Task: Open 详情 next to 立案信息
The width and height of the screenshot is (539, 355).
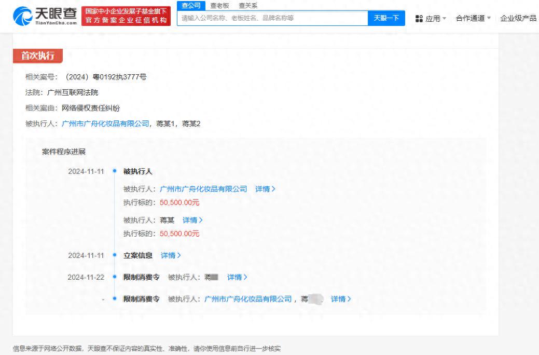Action: [170, 255]
